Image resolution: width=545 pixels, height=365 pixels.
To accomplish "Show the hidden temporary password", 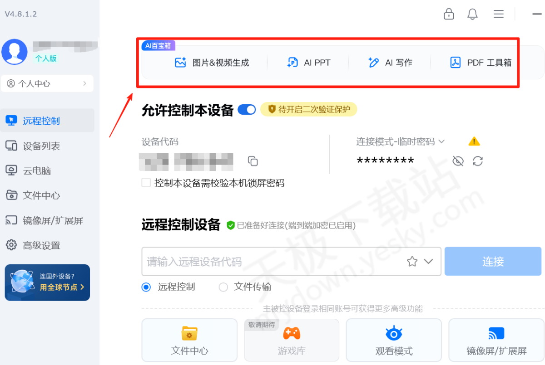I will coord(458,161).
